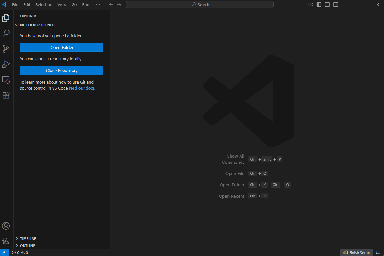384x256 pixels.
Task: Open the Source Control view
Action: [x=6, y=49]
